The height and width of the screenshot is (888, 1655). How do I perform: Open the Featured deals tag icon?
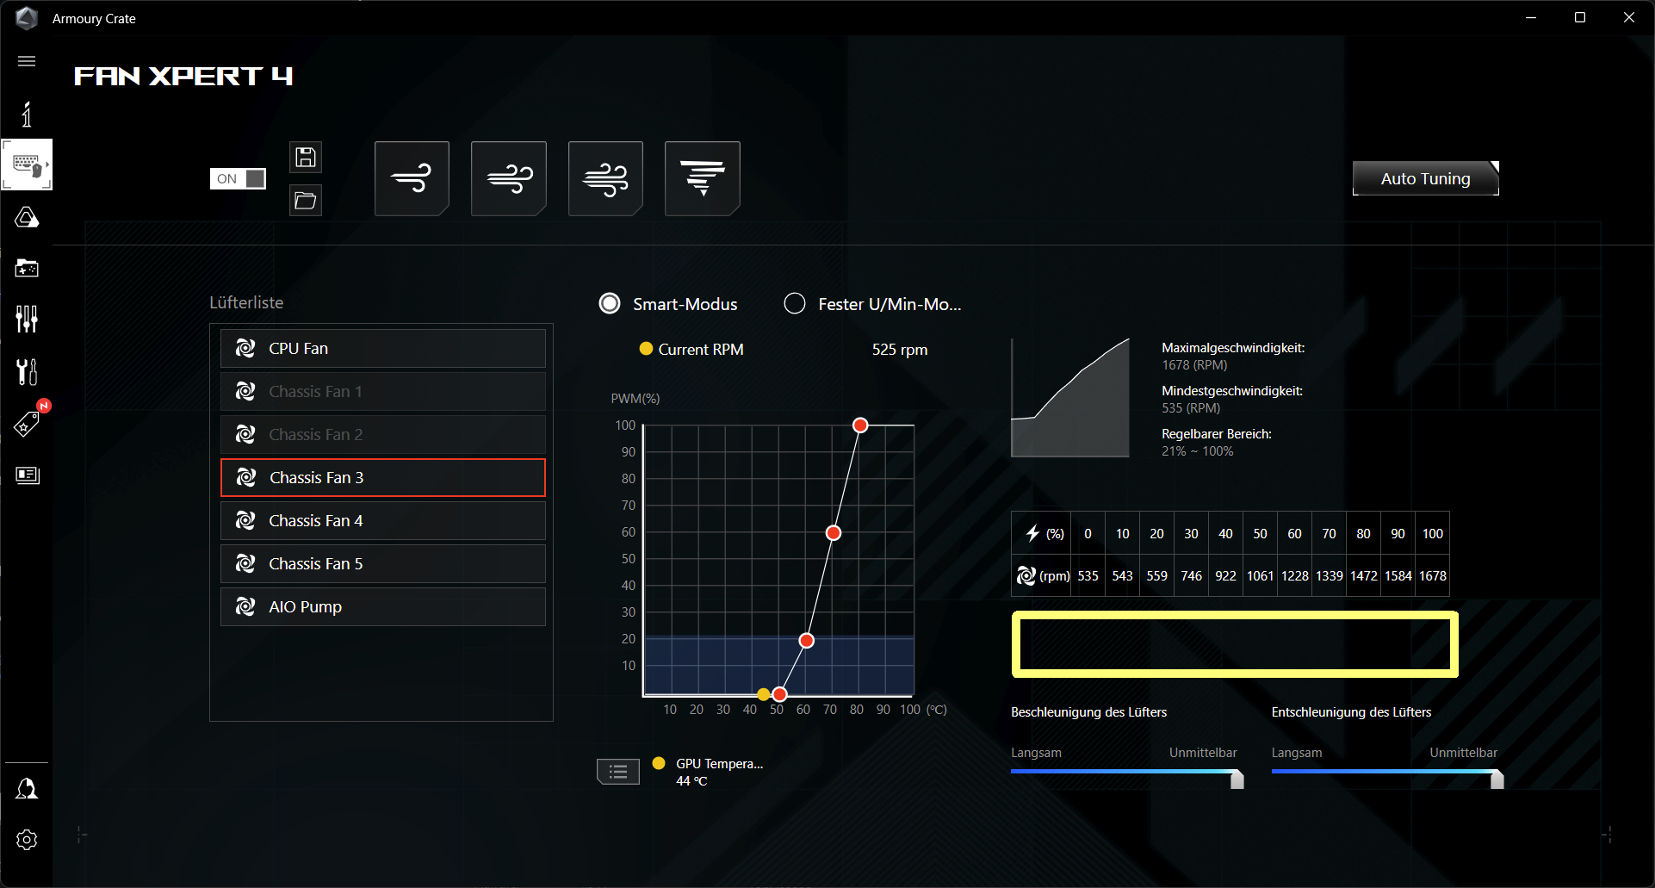coord(27,423)
